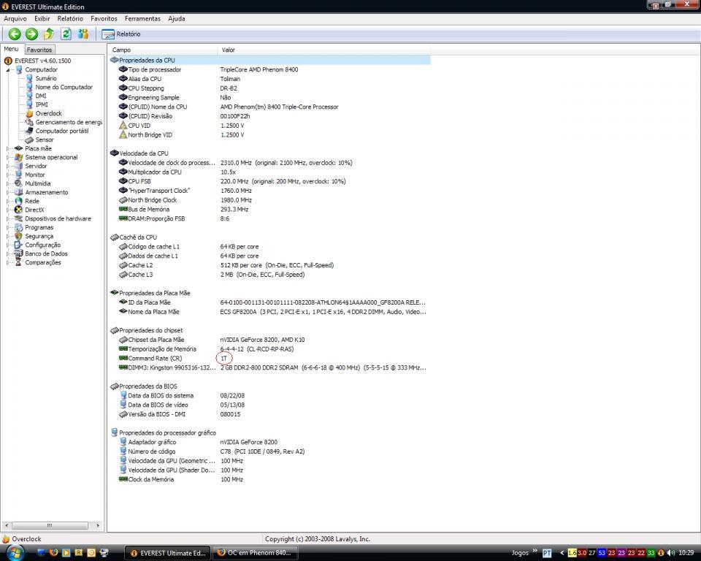The width and height of the screenshot is (701, 561).
Task: Select Sensor in the tree
Action: pos(45,140)
